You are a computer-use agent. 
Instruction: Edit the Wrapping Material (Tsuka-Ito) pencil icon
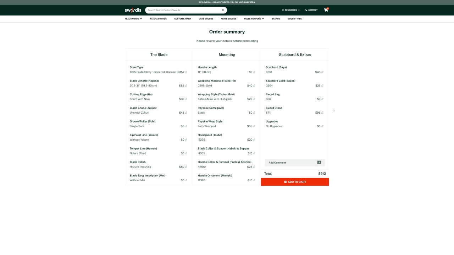pyautogui.click(x=254, y=85)
